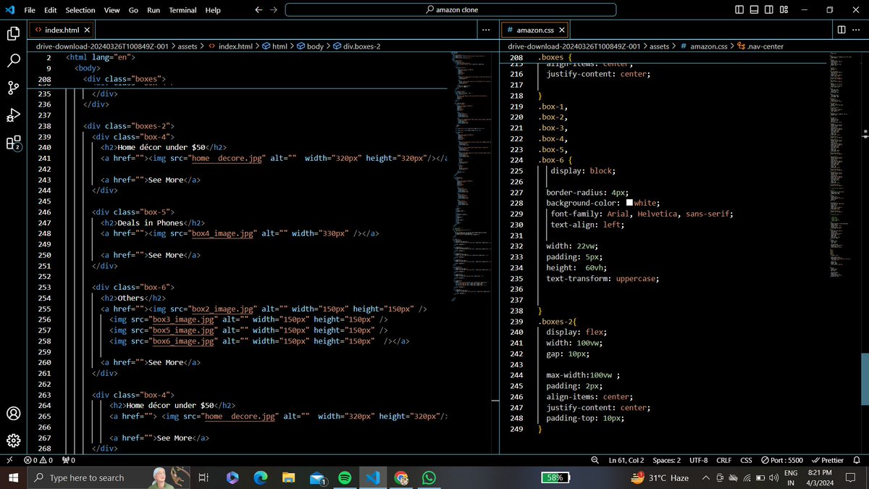Click the box4_image.jpg link on line 248

tap(223, 233)
